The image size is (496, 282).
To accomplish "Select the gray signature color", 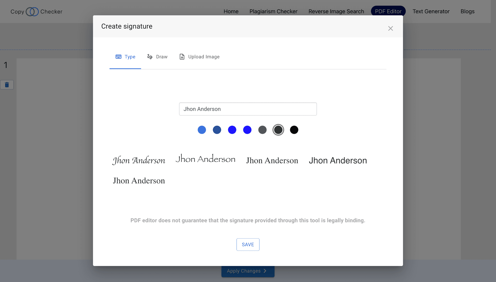I will 262,130.
